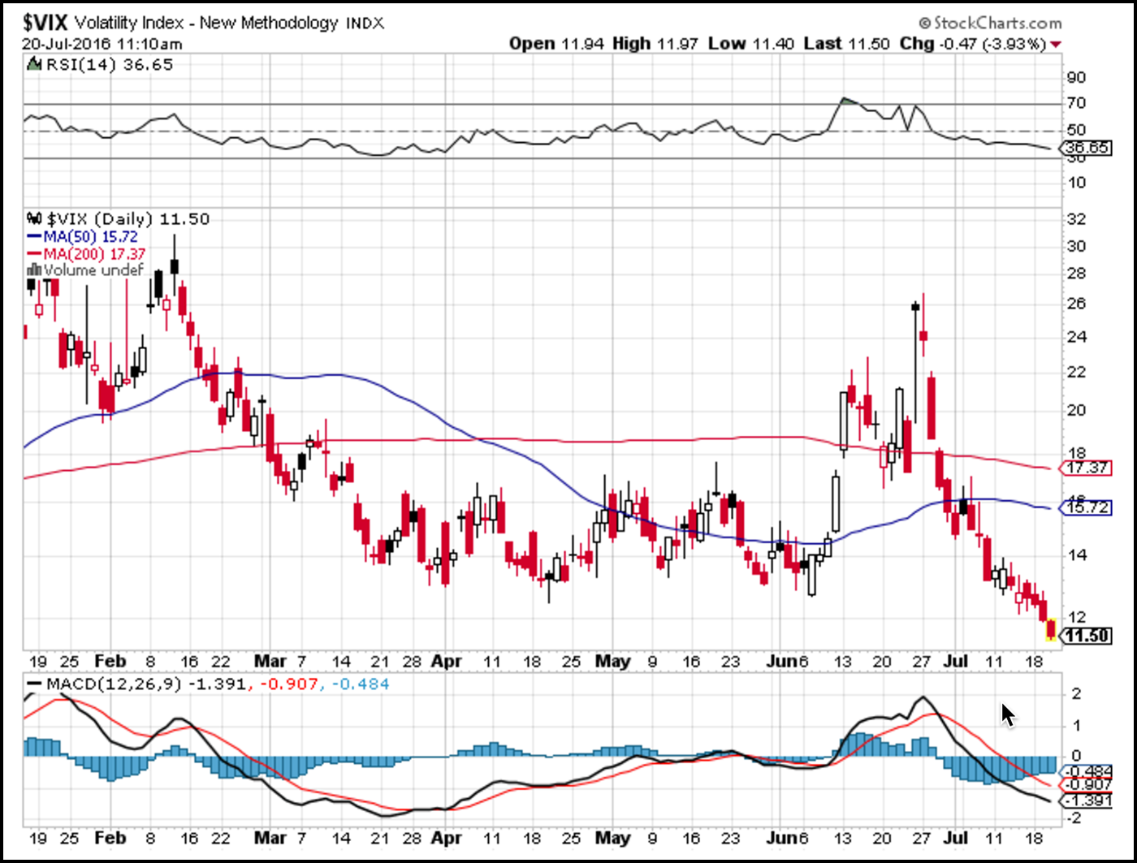
Task: Click the yellow-highlighted latest candlestick
Action: 1051,629
